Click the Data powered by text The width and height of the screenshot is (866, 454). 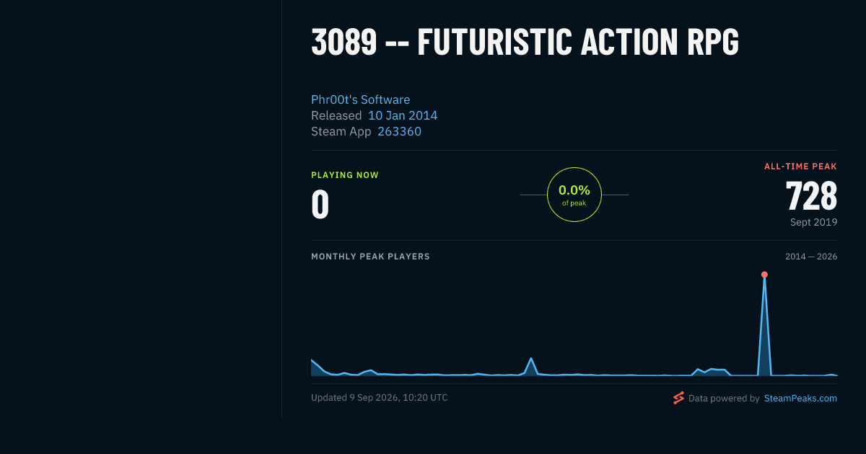[724, 398]
